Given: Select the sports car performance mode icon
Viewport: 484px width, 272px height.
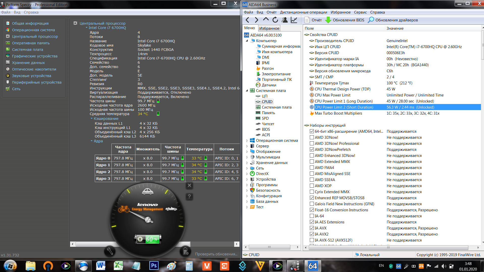Looking at the screenshot, I should coord(171,209).
